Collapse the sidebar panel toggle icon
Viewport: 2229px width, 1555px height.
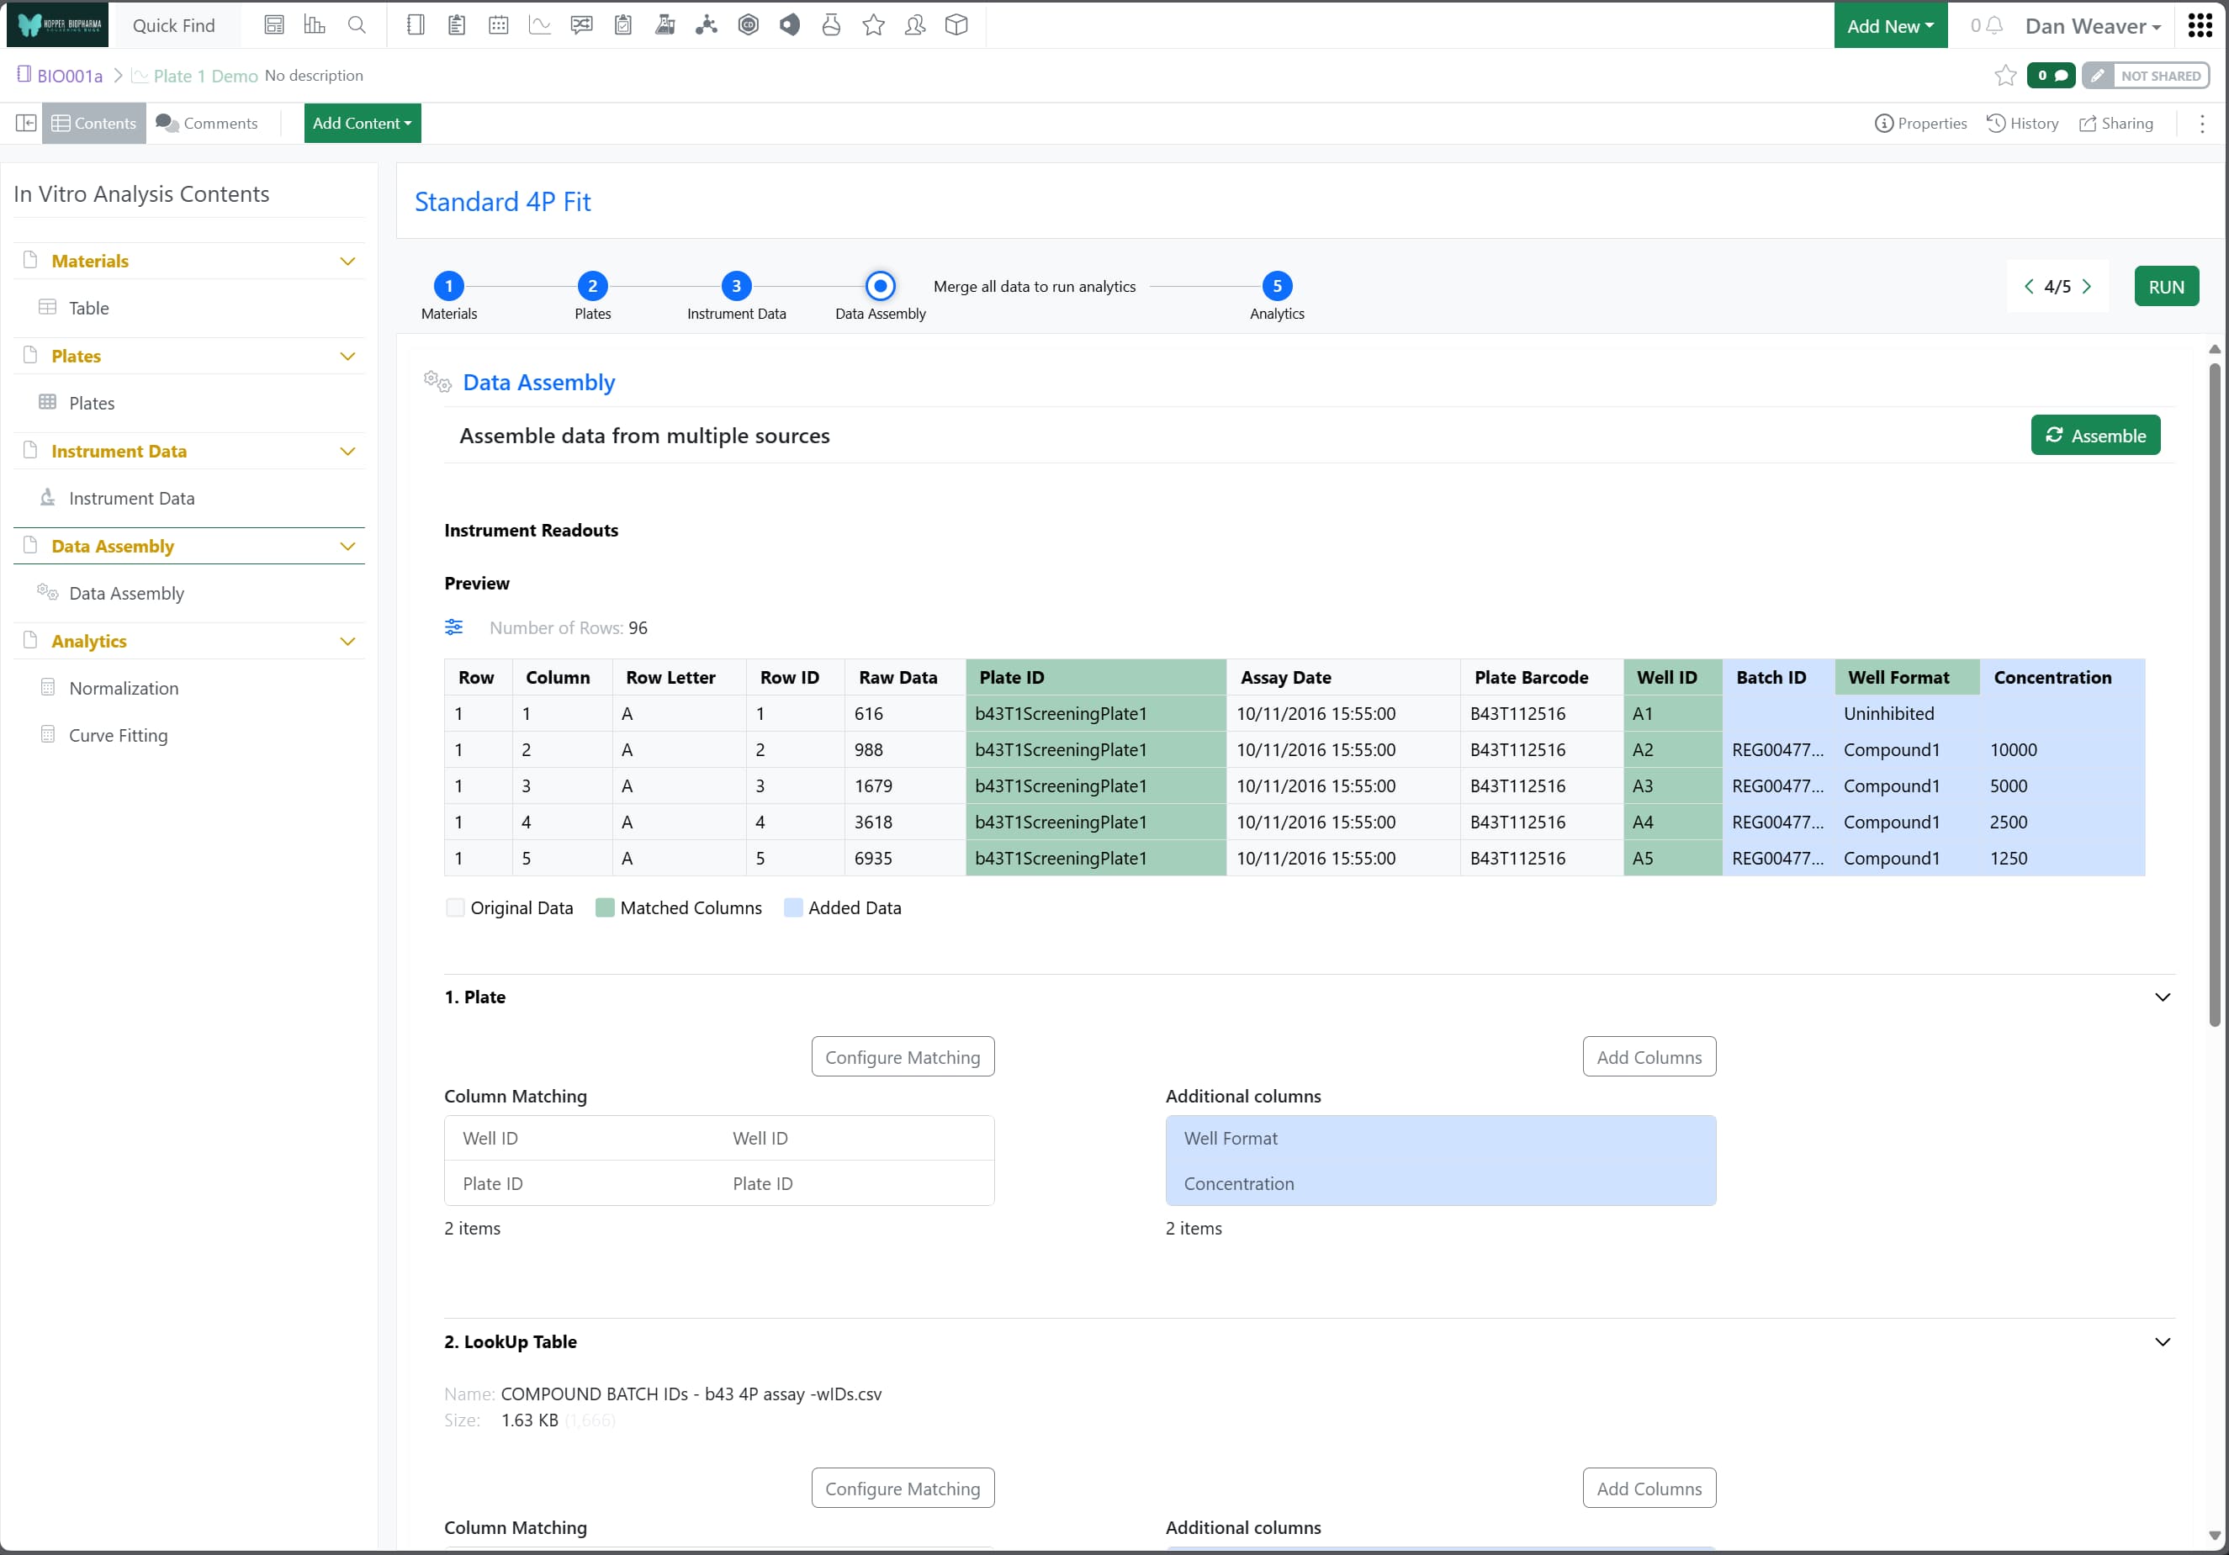click(26, 124)
